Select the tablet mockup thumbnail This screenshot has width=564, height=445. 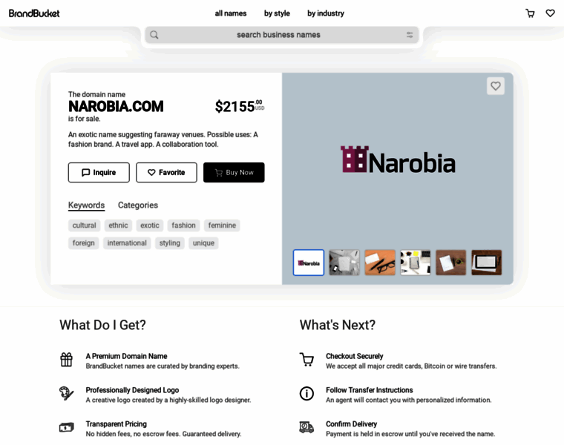[x=486, y=263]
